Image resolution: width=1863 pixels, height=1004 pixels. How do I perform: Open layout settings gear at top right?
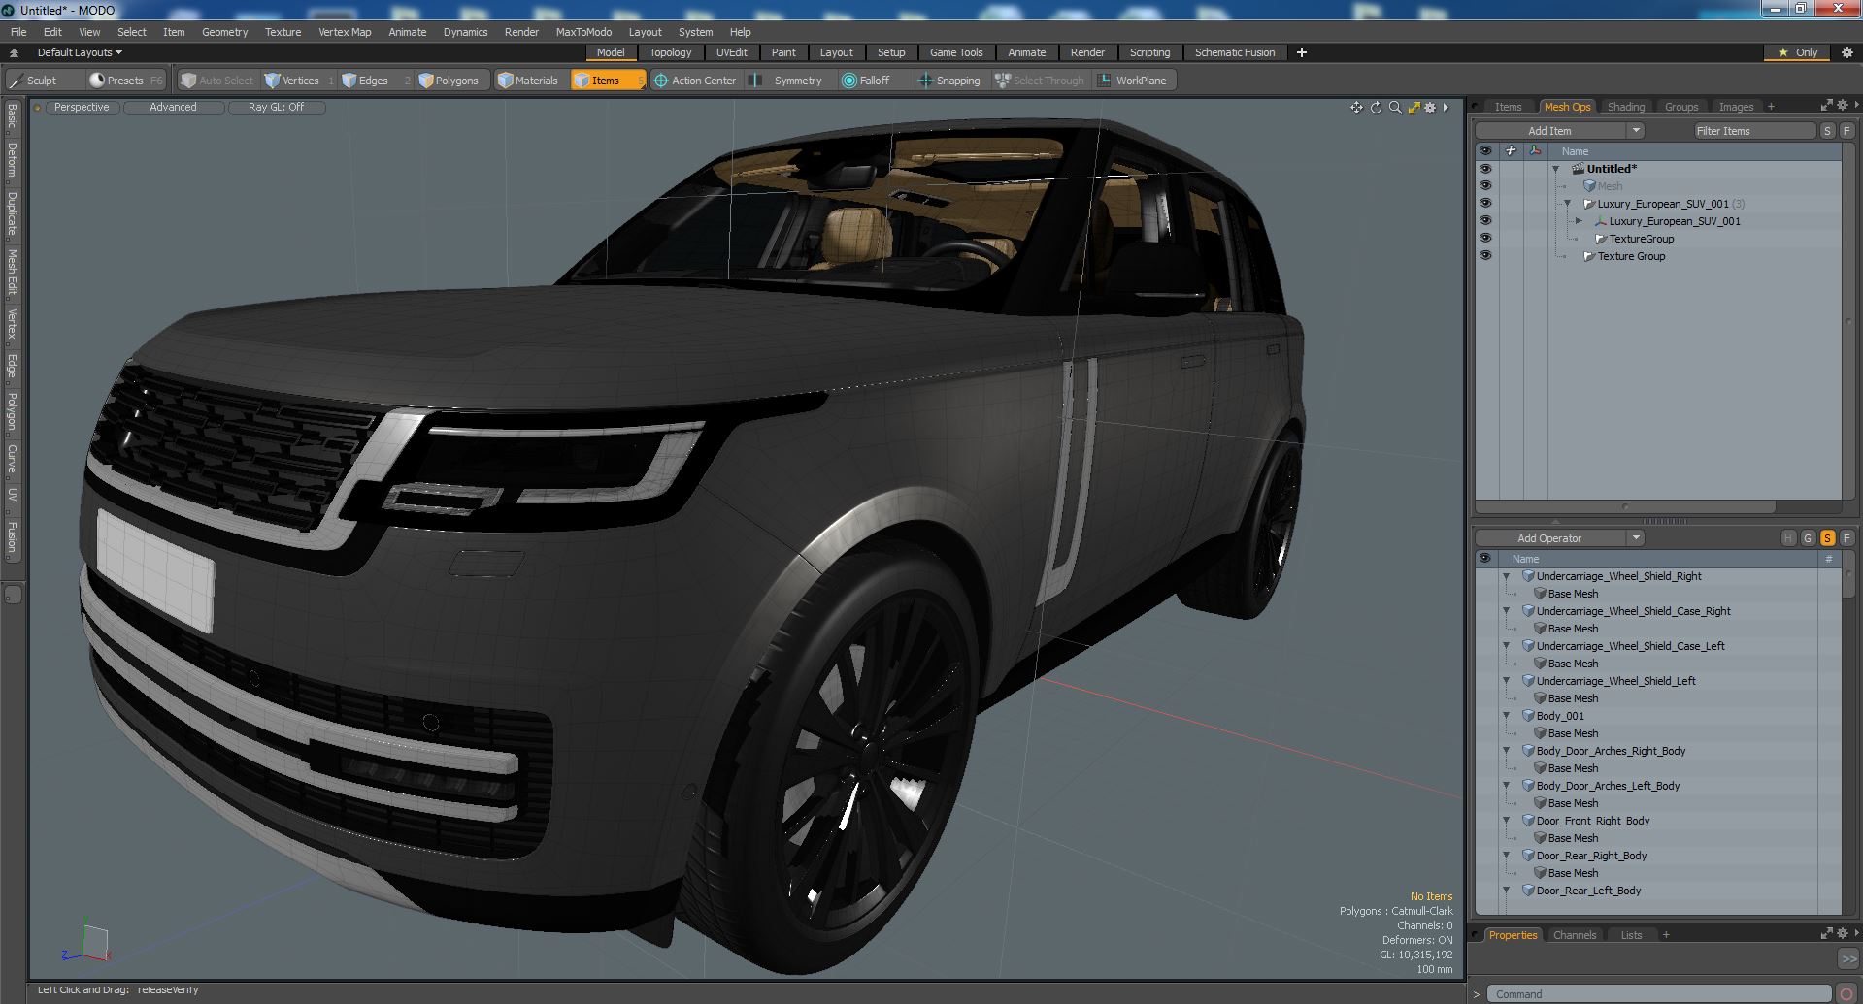[x=1846, y=52]
